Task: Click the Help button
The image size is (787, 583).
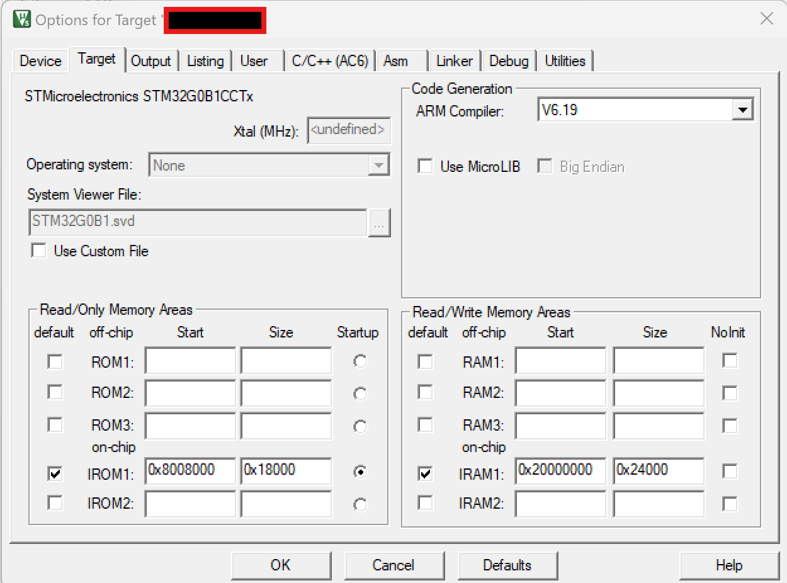Action: (x=730, y=565)
